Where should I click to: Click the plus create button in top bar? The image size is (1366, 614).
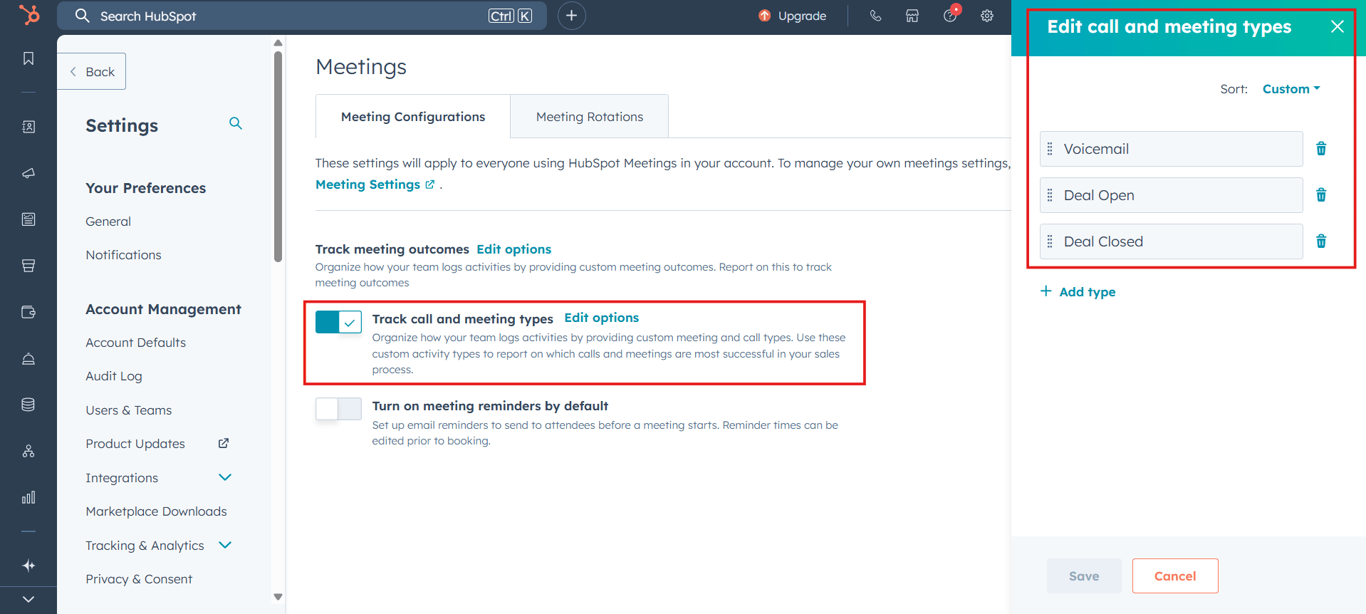click(571, 16)
